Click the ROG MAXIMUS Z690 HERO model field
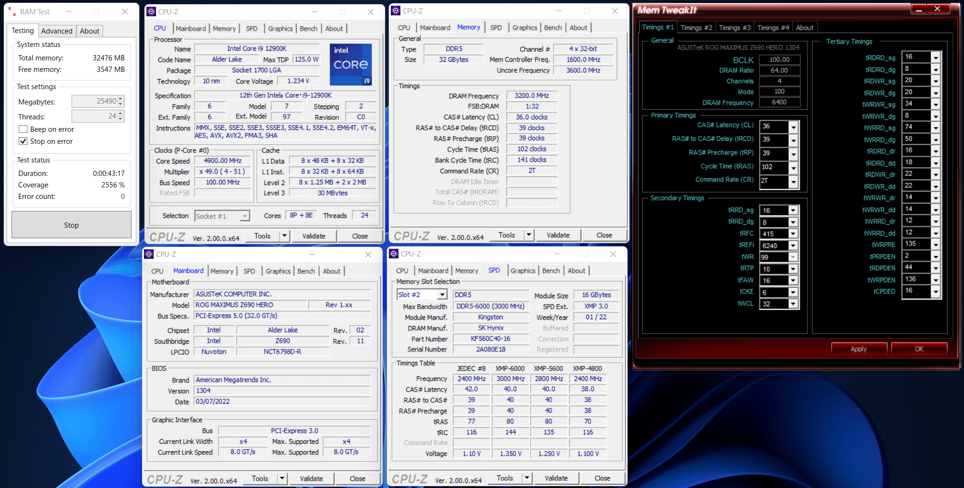Viewport: 964px width, 488px height. tap(250, 305)
